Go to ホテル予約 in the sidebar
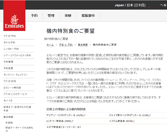 coord(9,42)
